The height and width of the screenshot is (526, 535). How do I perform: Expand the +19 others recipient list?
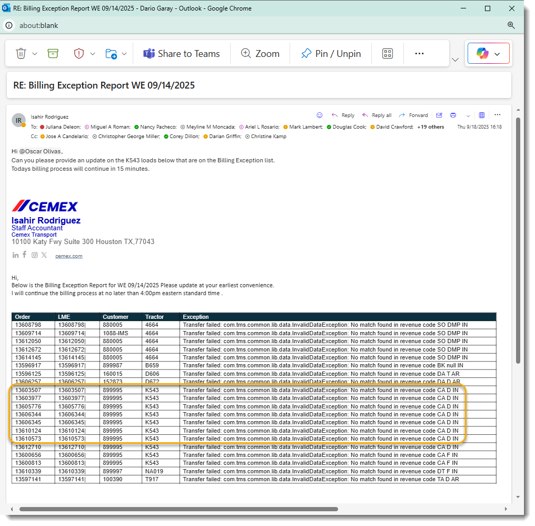tap(431, 126)
